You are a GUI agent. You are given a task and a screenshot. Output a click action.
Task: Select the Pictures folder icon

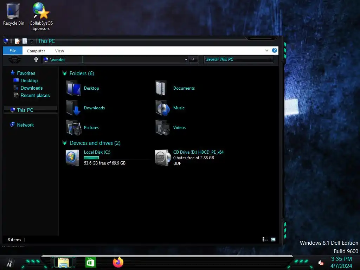click(x=73, y=128)
